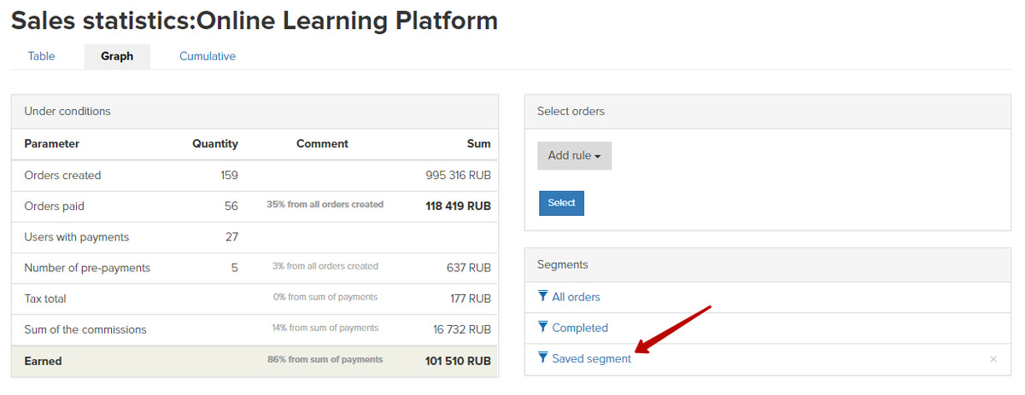Screen dimensions: 1025x395
Task: Open the All orders segment link
Action: click(x=576, y=297)
